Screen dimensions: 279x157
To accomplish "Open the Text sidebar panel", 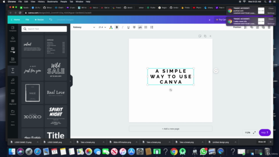I will point(13,71).
